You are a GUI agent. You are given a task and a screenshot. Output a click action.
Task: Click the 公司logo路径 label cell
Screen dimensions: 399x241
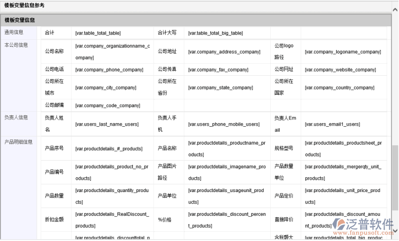(x=284, y=51)
